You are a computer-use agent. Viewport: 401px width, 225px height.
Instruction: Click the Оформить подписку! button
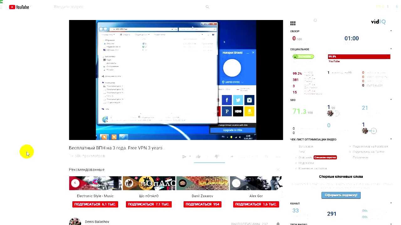coord(341,195)
